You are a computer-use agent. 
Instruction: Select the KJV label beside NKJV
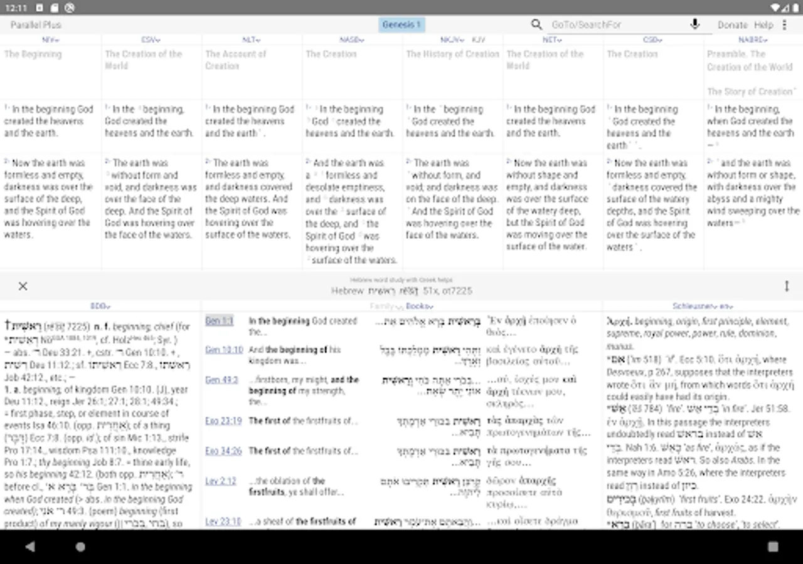point(478,39)
